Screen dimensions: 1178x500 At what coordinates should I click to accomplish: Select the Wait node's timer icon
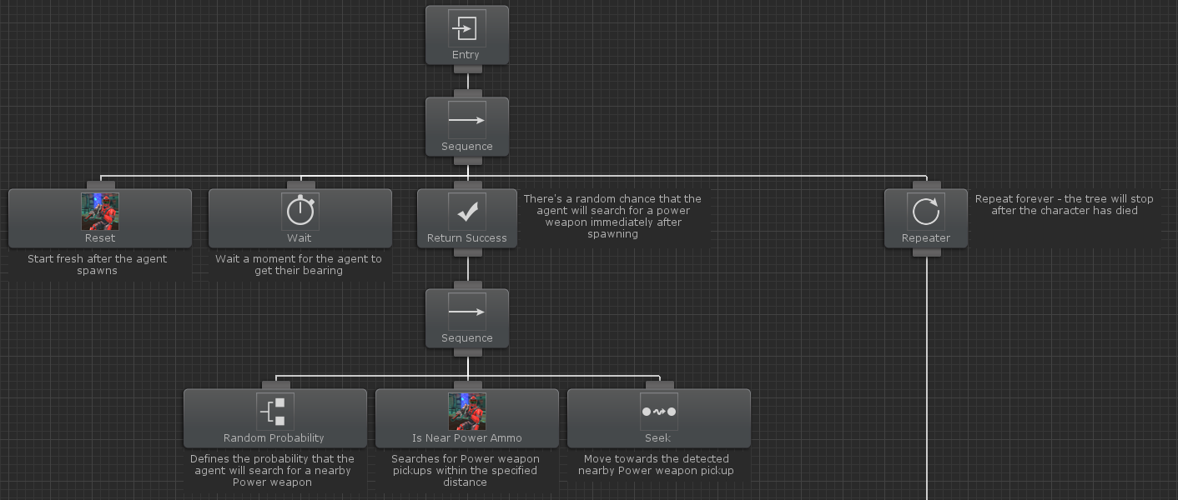pyautogui.click(x=300, y=211)
